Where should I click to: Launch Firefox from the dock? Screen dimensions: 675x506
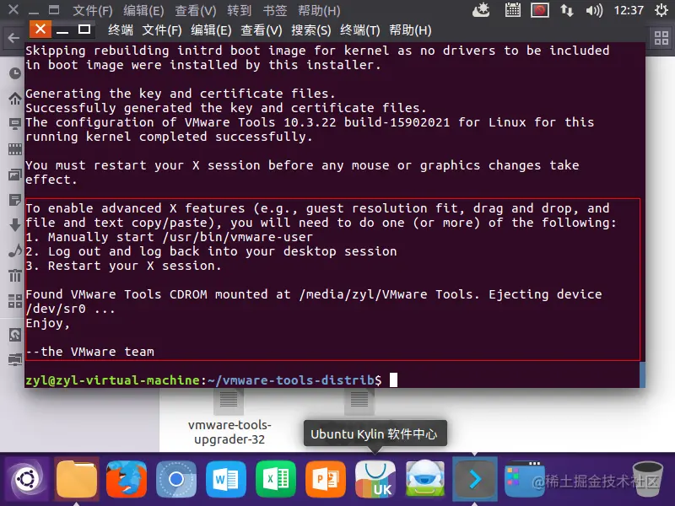[126, 479]
